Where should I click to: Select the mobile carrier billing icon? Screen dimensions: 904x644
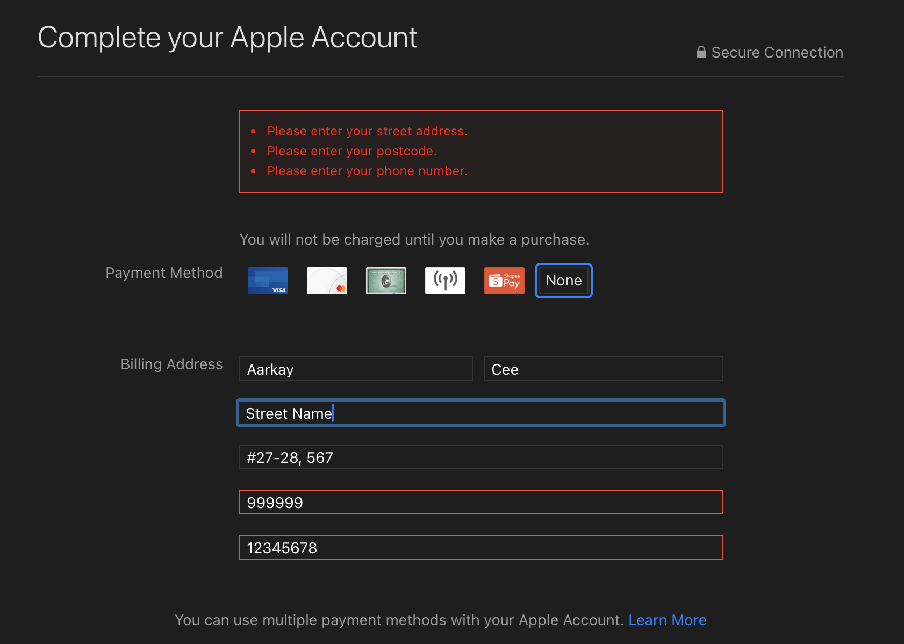[x=445, y=281]
